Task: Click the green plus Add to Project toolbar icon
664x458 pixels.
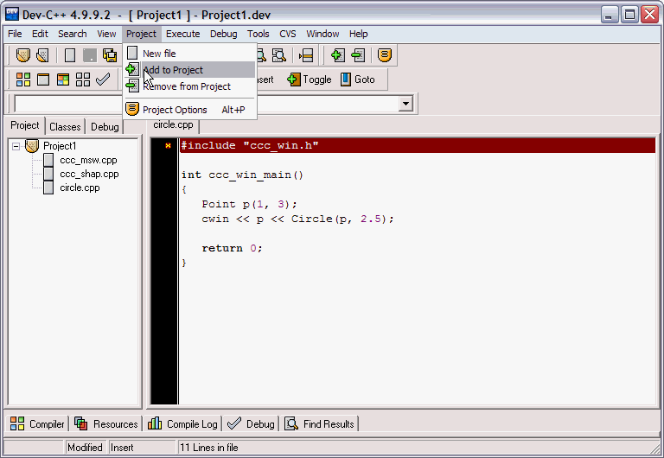Action: [337, 55]
